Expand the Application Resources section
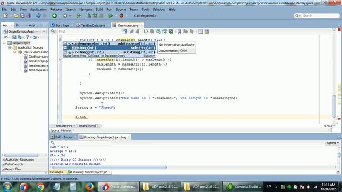 click(4, 160)
